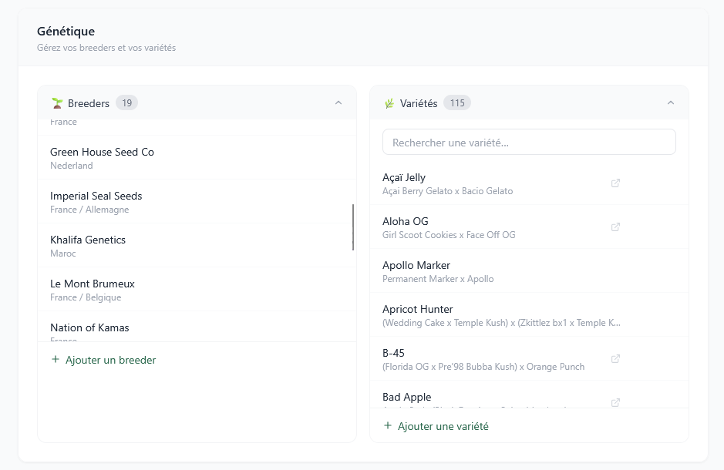Open the Aloha OG variety

click(529, 227)
